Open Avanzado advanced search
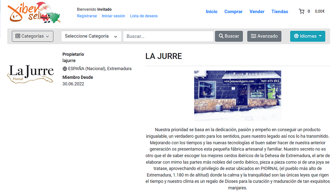335x193 pixels. 264,36
